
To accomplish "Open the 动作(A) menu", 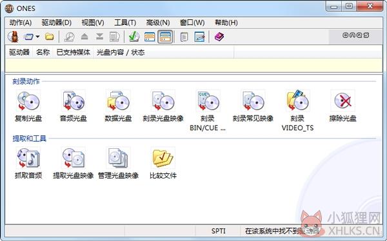I will [x=21, y=23].
